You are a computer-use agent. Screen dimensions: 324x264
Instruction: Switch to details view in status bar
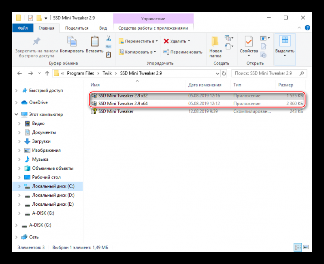click(x=298, y=247)
